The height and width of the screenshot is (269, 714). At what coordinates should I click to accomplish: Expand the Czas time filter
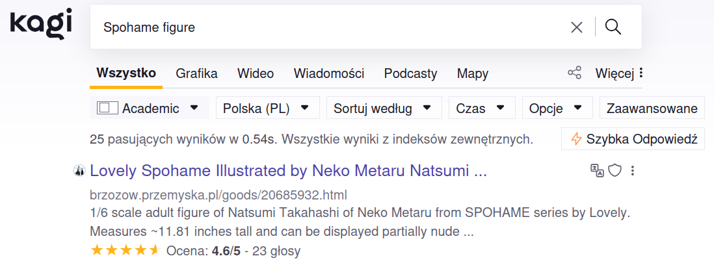point(481,109)
